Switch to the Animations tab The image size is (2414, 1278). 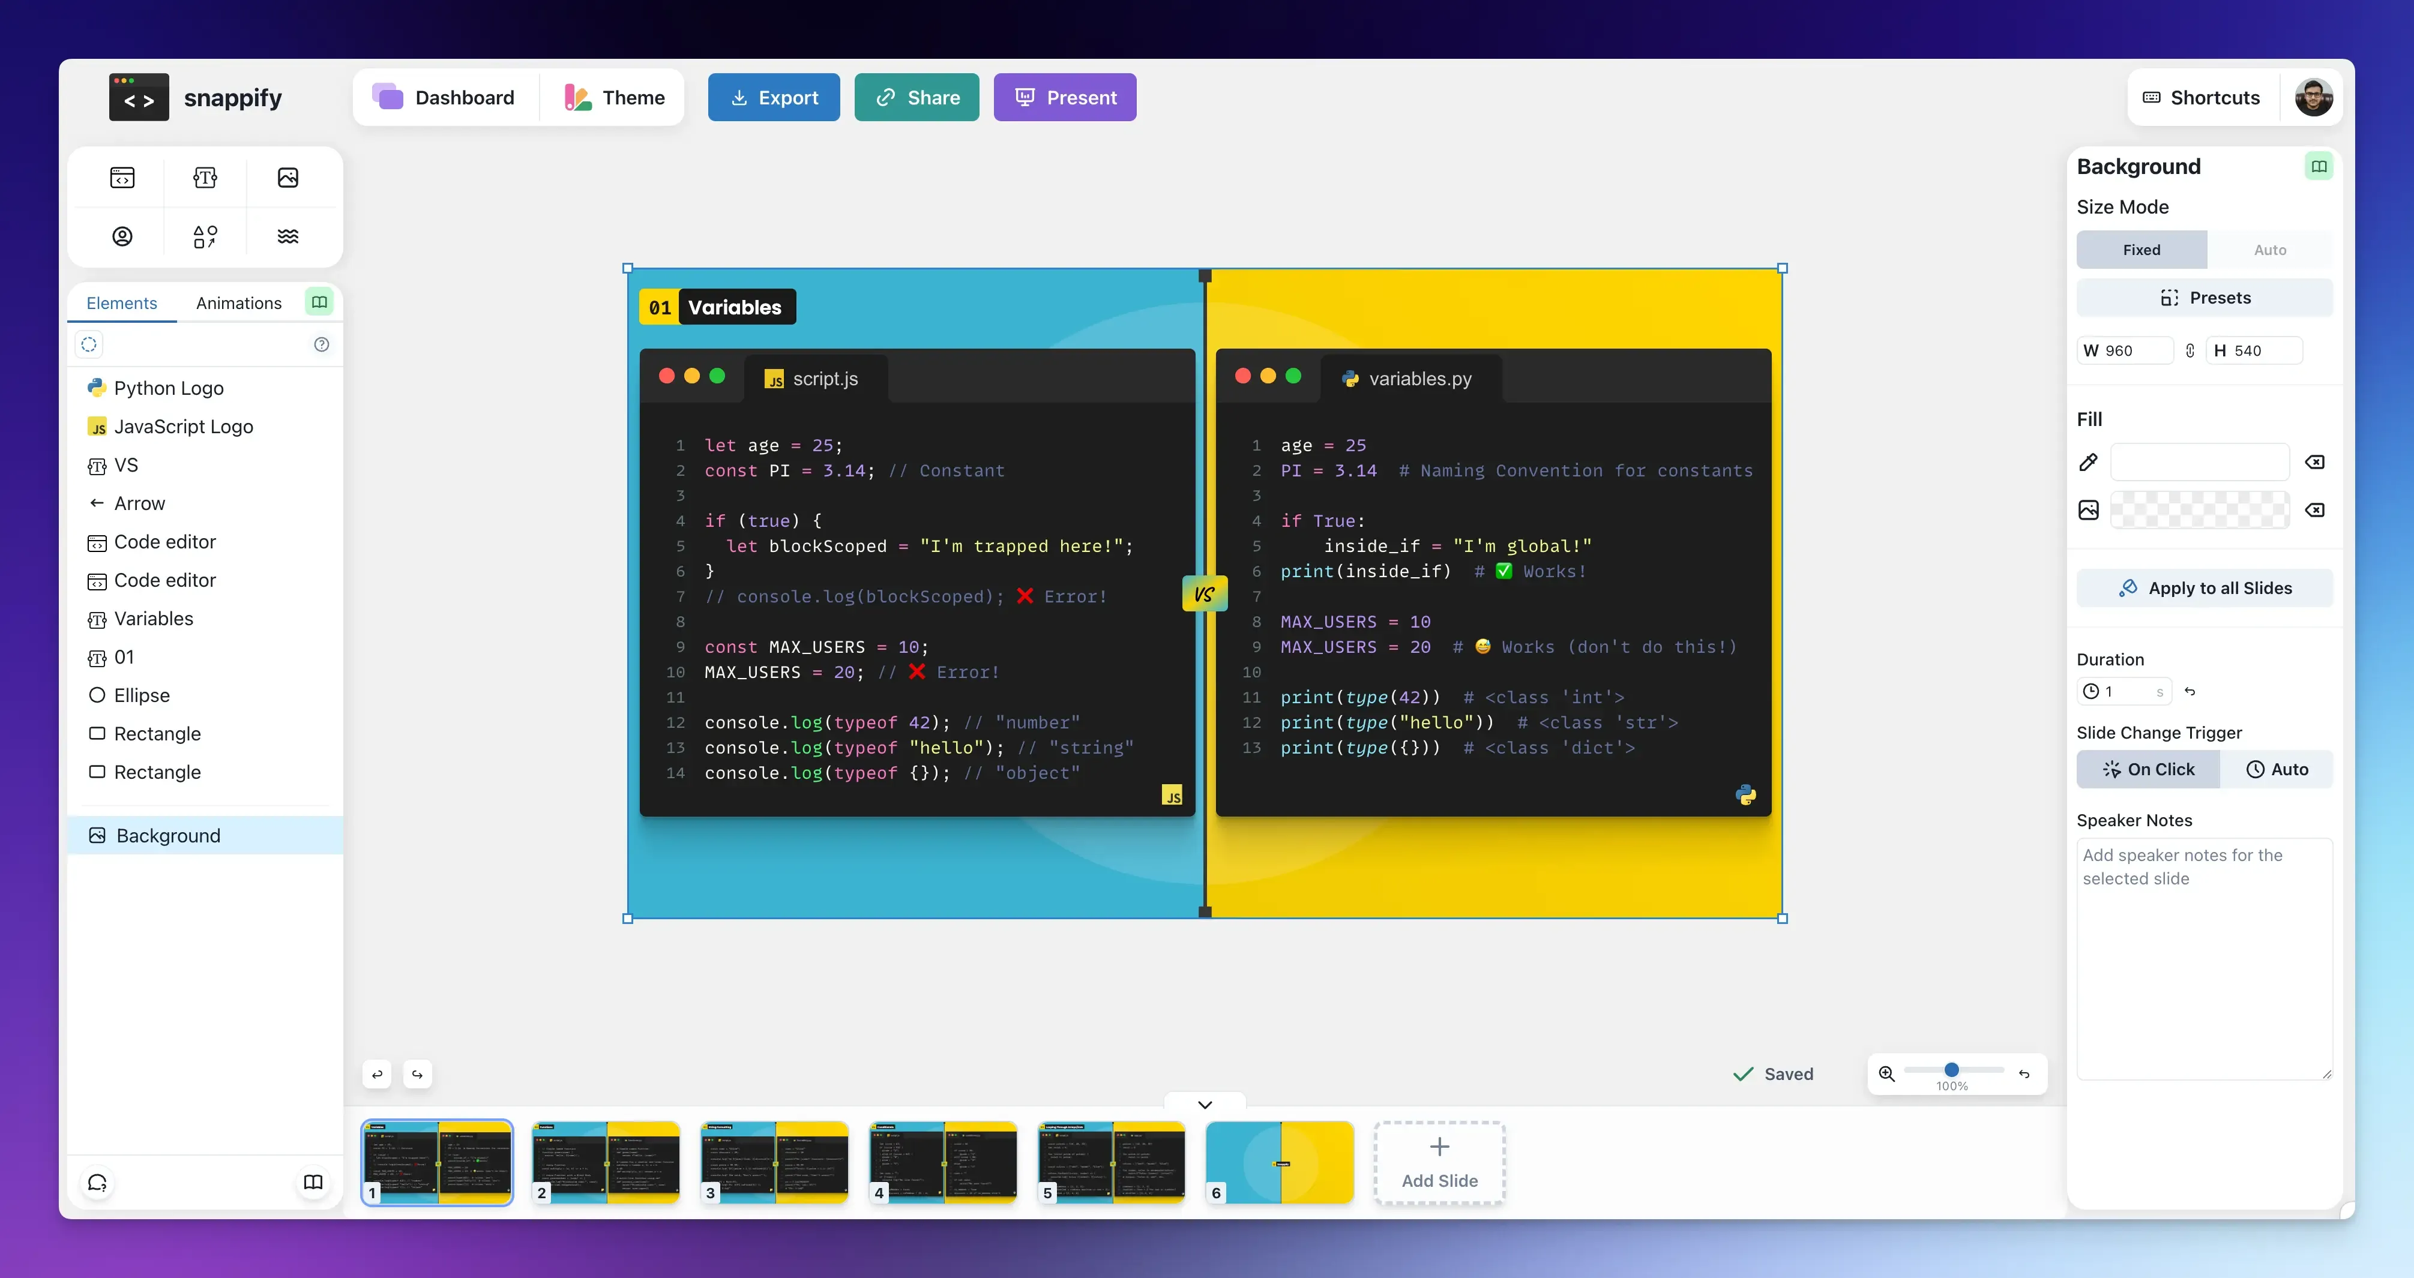click(x=238, y=302)
